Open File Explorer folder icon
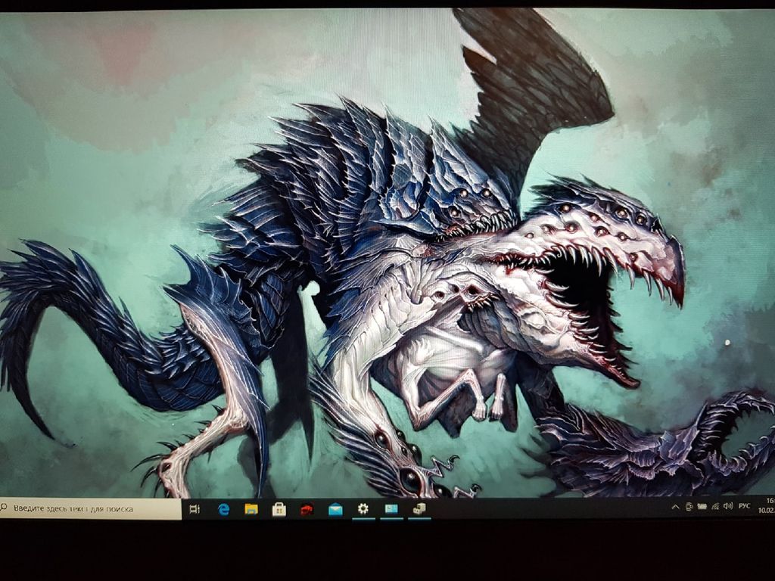This screenshot has height=581, width=775. click(251, 509)
